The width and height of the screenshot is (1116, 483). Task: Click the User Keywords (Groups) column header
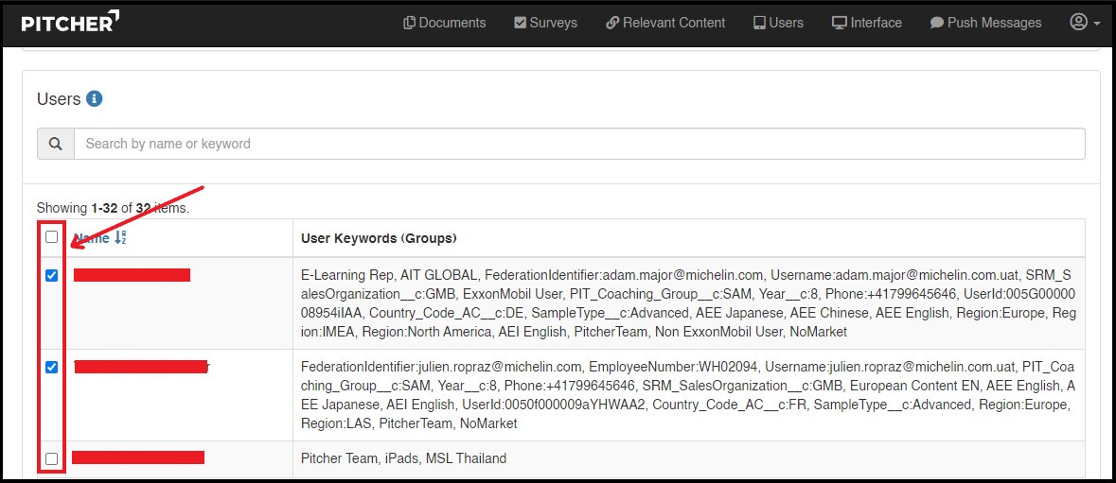coord(379,238)
